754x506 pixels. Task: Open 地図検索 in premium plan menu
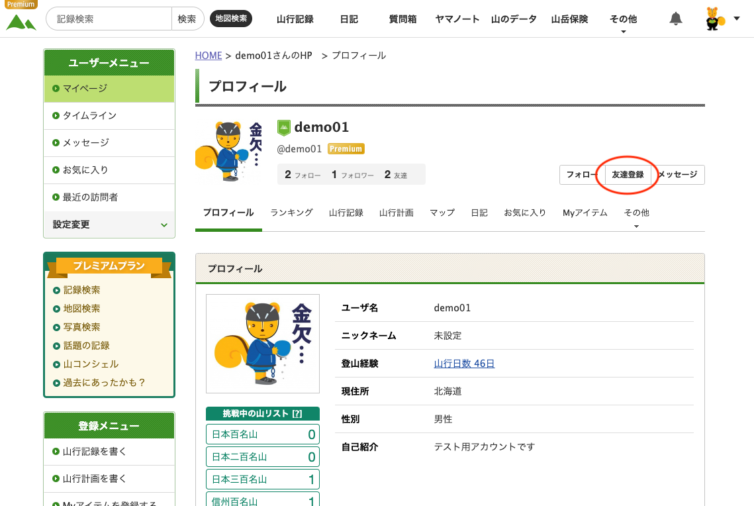81,309
